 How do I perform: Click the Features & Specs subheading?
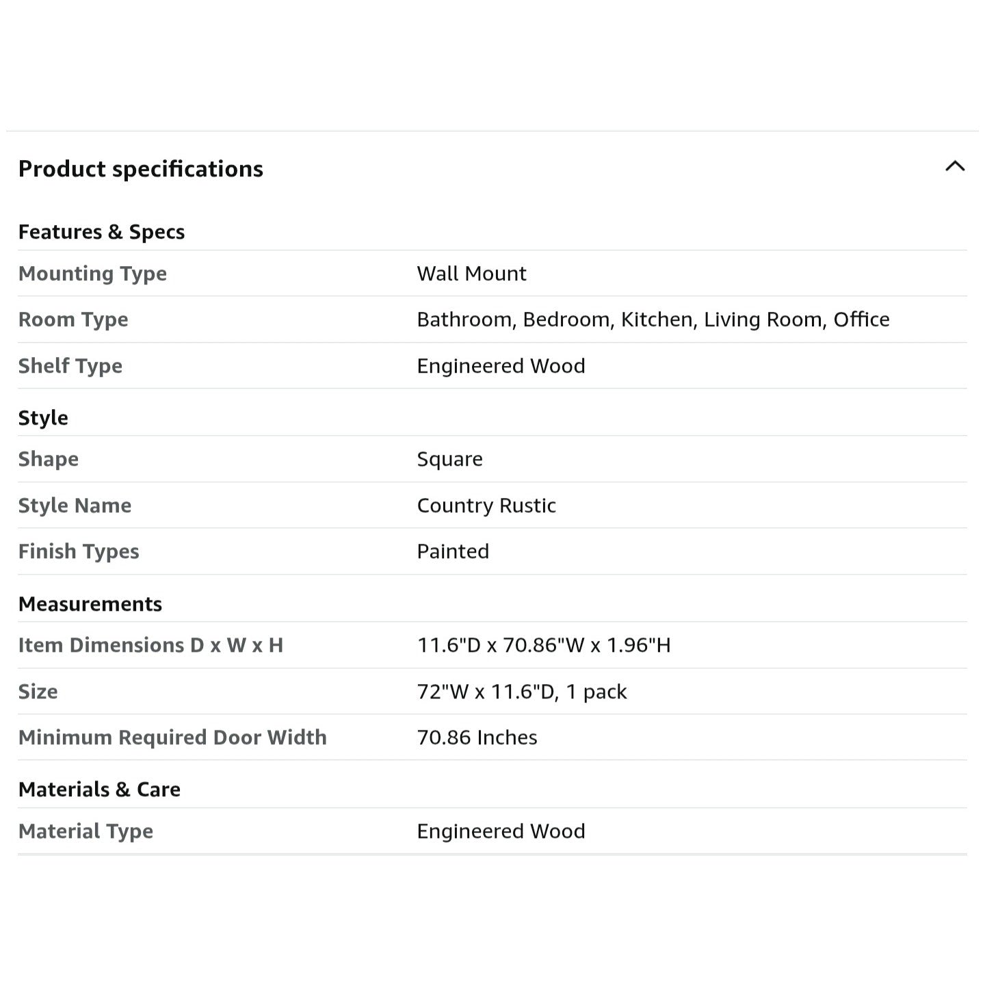(x=101, y=232)
